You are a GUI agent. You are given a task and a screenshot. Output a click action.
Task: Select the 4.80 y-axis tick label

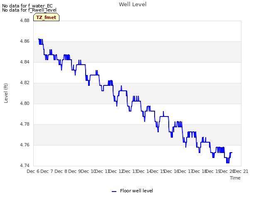(25, 103)
